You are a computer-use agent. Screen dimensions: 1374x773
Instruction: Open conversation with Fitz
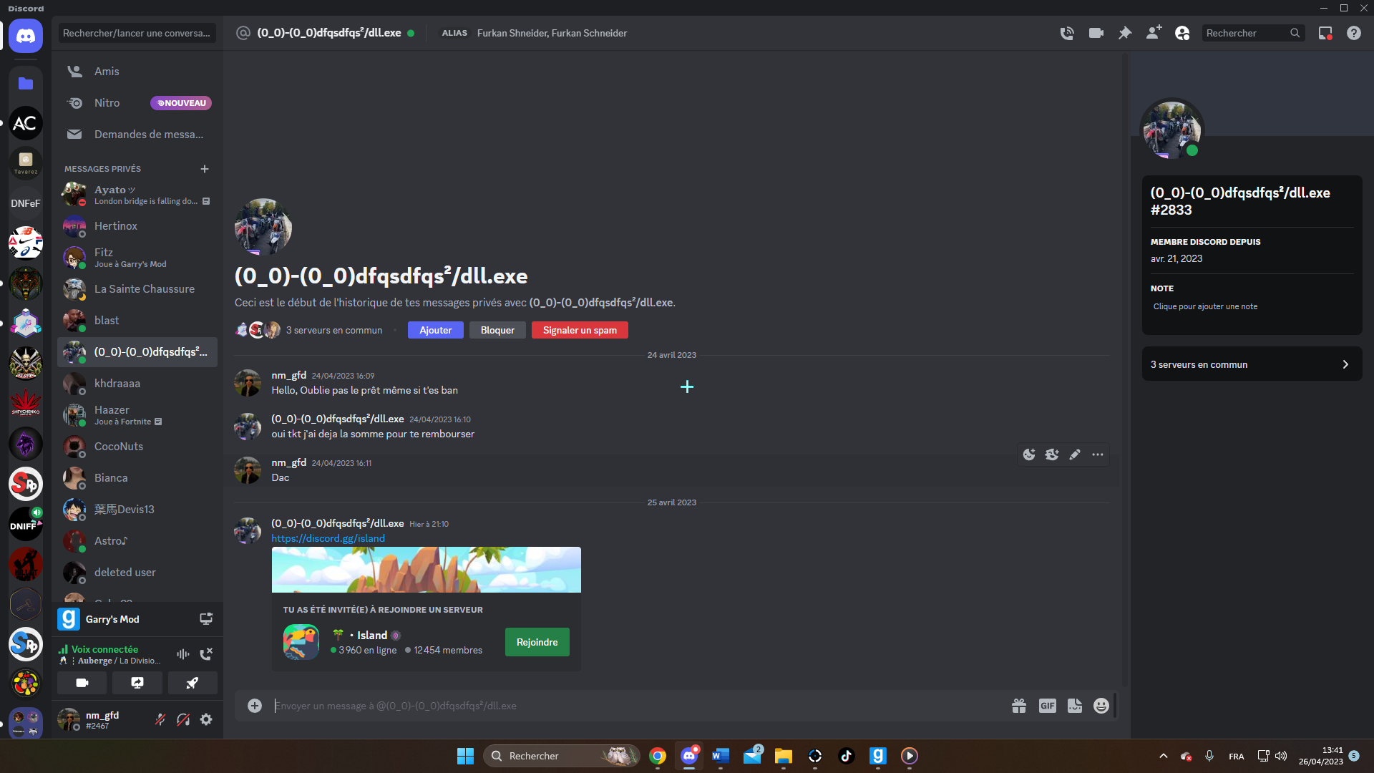(137, 258)
